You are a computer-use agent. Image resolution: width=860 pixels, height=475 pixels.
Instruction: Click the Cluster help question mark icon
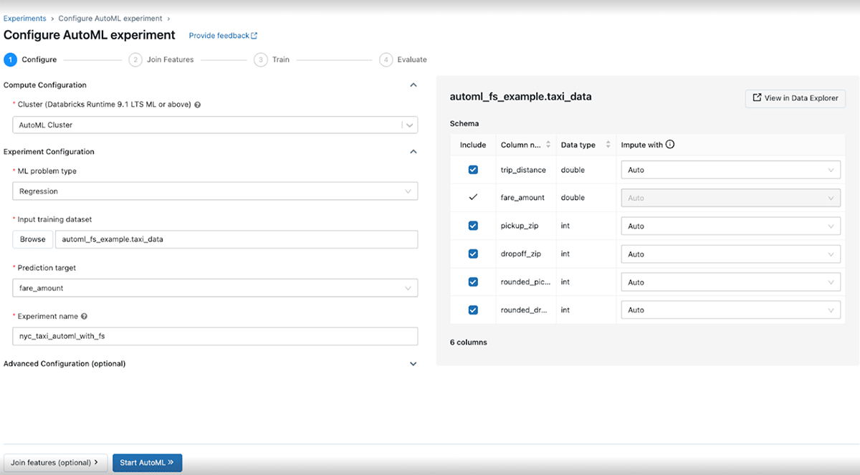pyautogui.click(x=198, y=105)
